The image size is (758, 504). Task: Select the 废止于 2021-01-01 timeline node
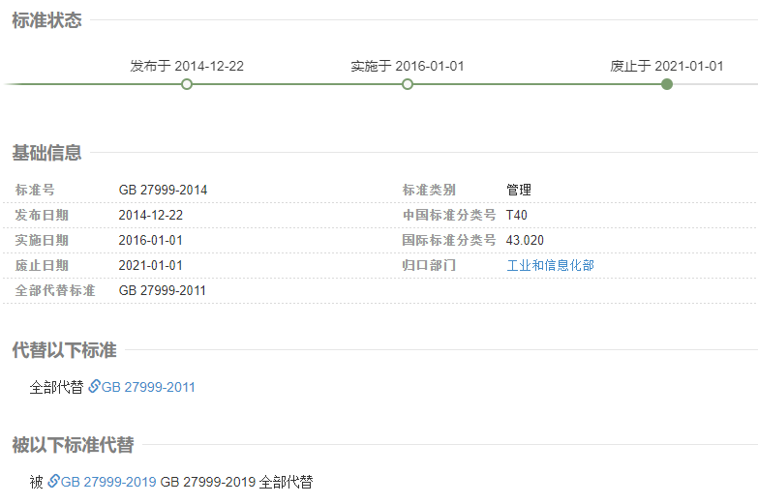click(x=667, y=84)
